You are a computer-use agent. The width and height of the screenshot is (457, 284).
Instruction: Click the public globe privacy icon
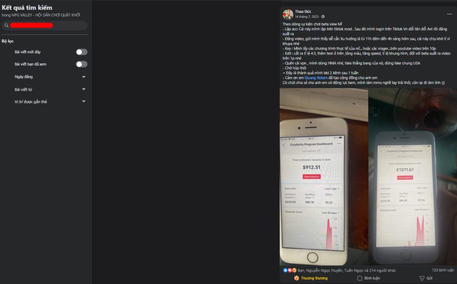coord(323,17)
